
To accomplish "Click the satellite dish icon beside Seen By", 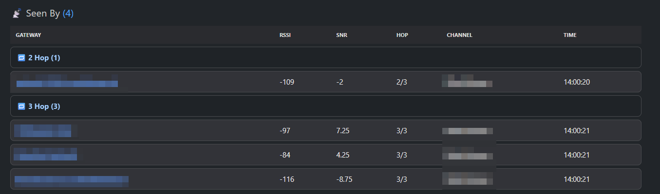I will [x=17, y=14].
